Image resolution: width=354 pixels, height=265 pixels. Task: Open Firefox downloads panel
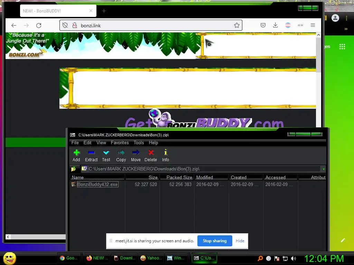click(x=276, y=25)
